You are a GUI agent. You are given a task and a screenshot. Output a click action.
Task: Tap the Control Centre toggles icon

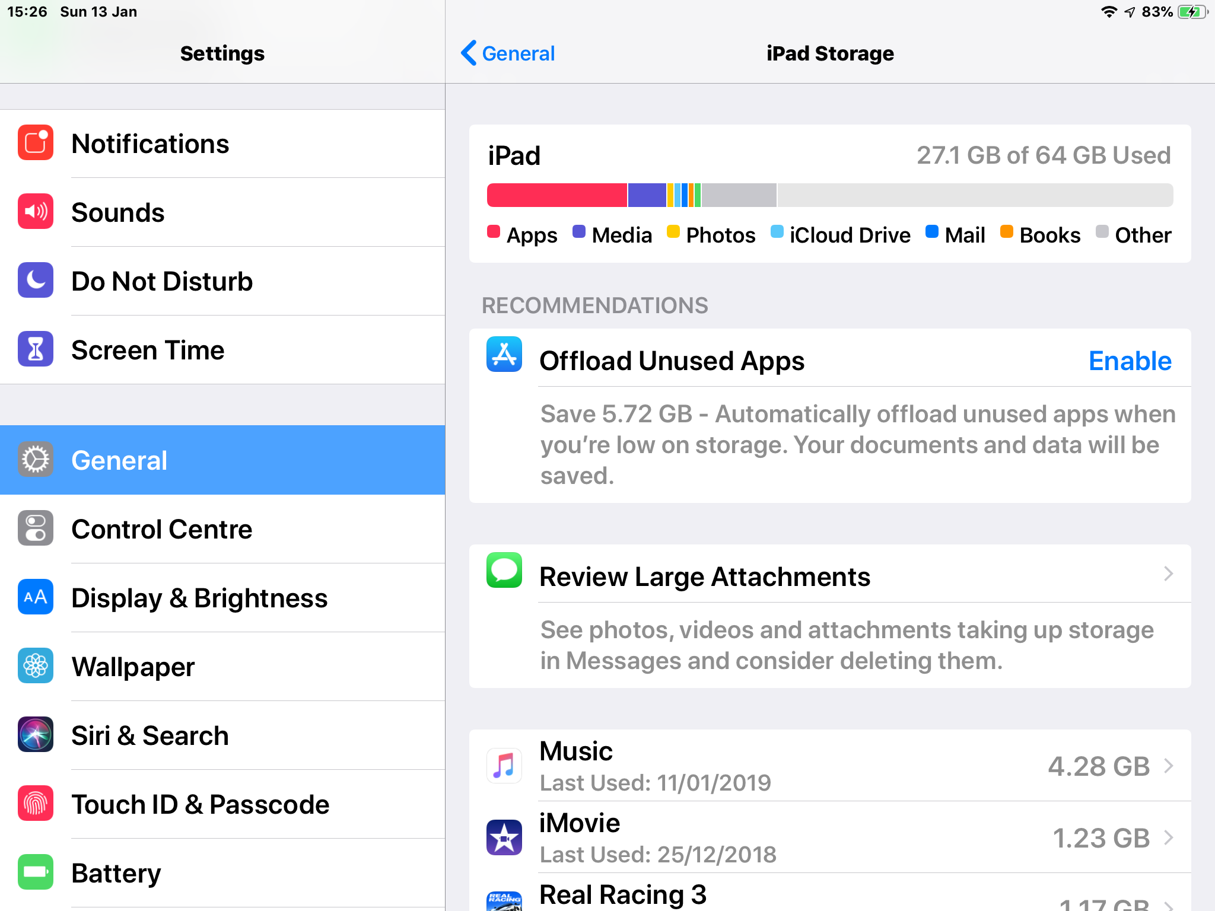(x=36, y=528)
